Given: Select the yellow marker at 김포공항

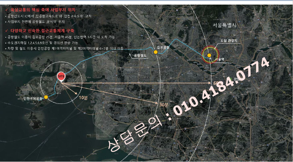Looking at the screenshot, I should click(x=155, y=52).
